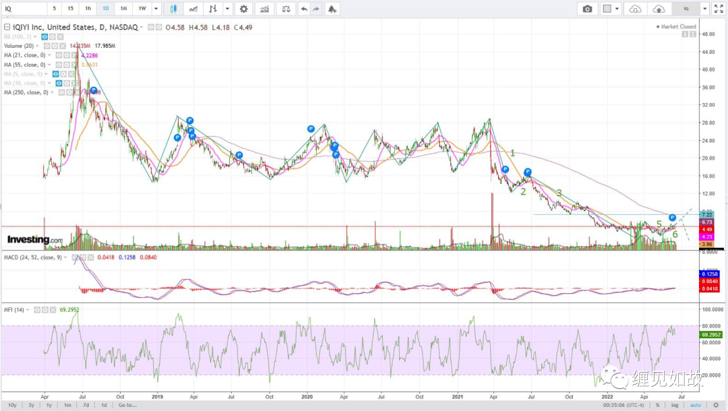The height and width of the screenshot is (411, 728).
Task: Show the hidden MA (10, close, 0) line
Action: (x=59, y=83)
